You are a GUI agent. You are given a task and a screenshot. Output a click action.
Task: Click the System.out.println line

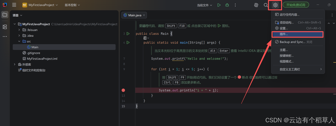[188, 90]
